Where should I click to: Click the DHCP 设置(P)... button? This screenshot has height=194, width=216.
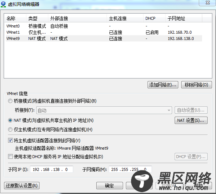click(191, 157)
